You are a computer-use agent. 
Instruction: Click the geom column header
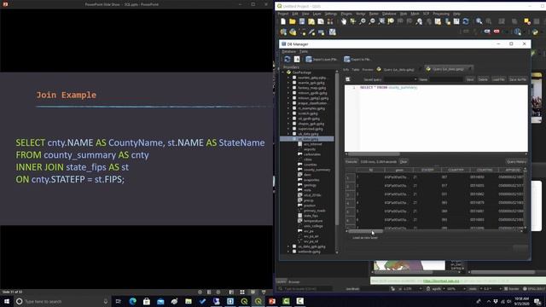[399, 170]
